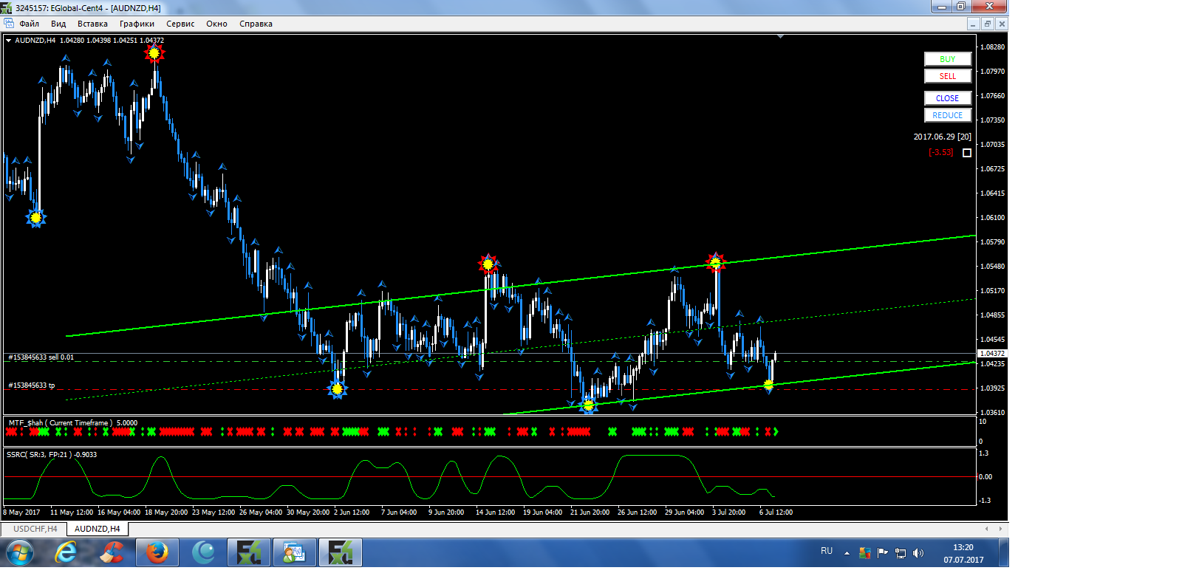The width and height of the screenshot is (1182, 576).
Task: Switch to the last MetaTrader taskbar window
Action: pos(341,552)
